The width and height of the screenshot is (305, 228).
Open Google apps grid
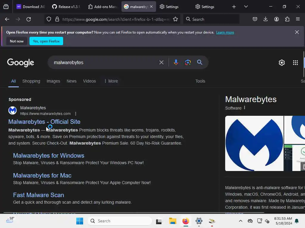click(295, 62)
